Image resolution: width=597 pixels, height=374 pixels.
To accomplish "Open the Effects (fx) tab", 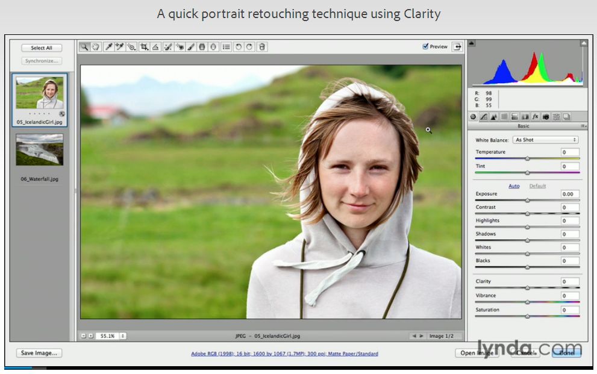I will coord(535,117).
